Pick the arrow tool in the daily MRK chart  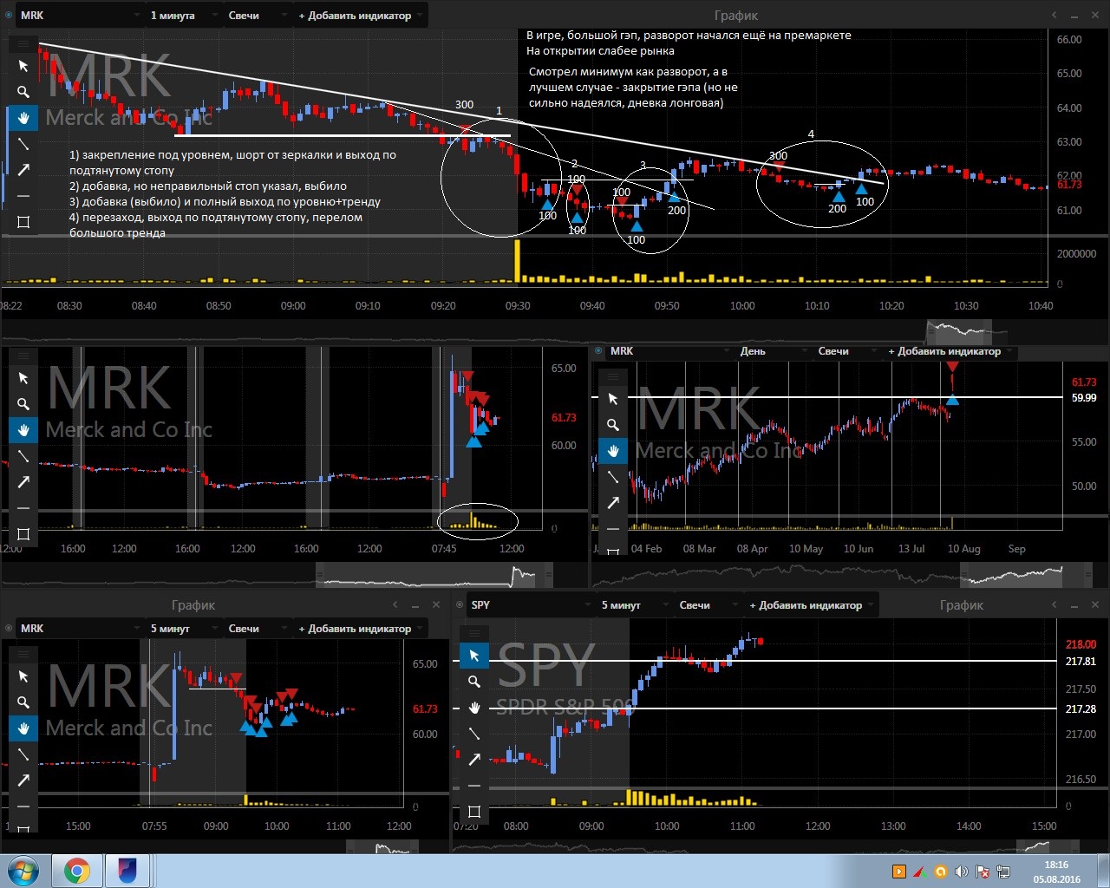613,503
